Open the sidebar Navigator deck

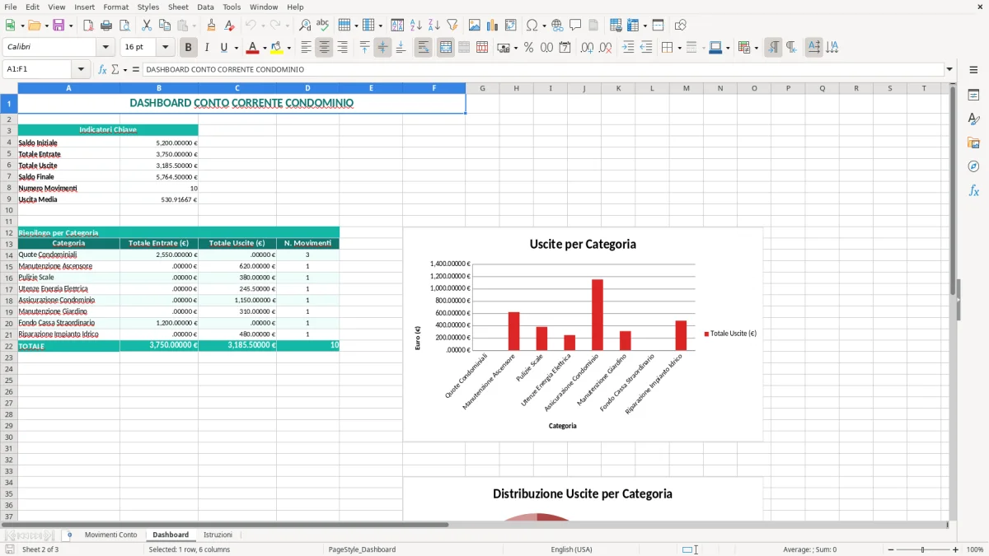[x=973, y=166]
